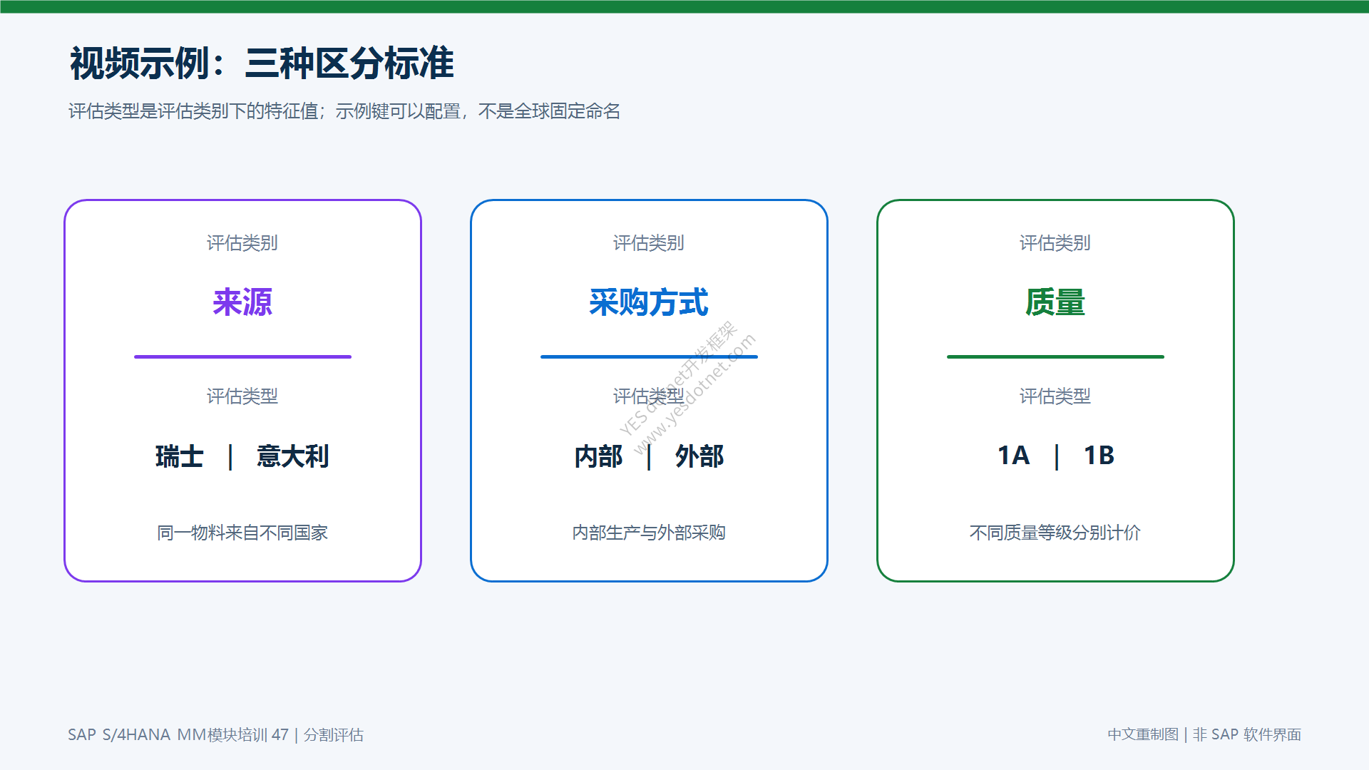1369x770 pixels.
Task: Click the value 意大利
Action: click(293, 456)
